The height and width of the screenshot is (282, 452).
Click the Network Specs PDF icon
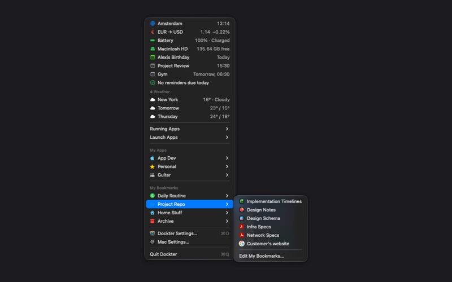click(242, 235)
